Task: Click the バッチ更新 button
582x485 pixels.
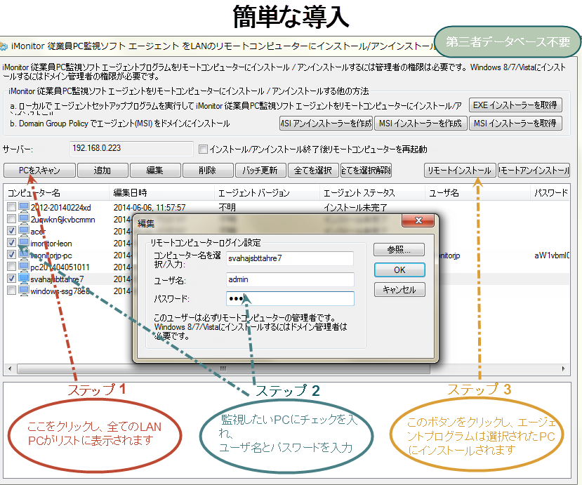Action: click(x=260, y=171)
